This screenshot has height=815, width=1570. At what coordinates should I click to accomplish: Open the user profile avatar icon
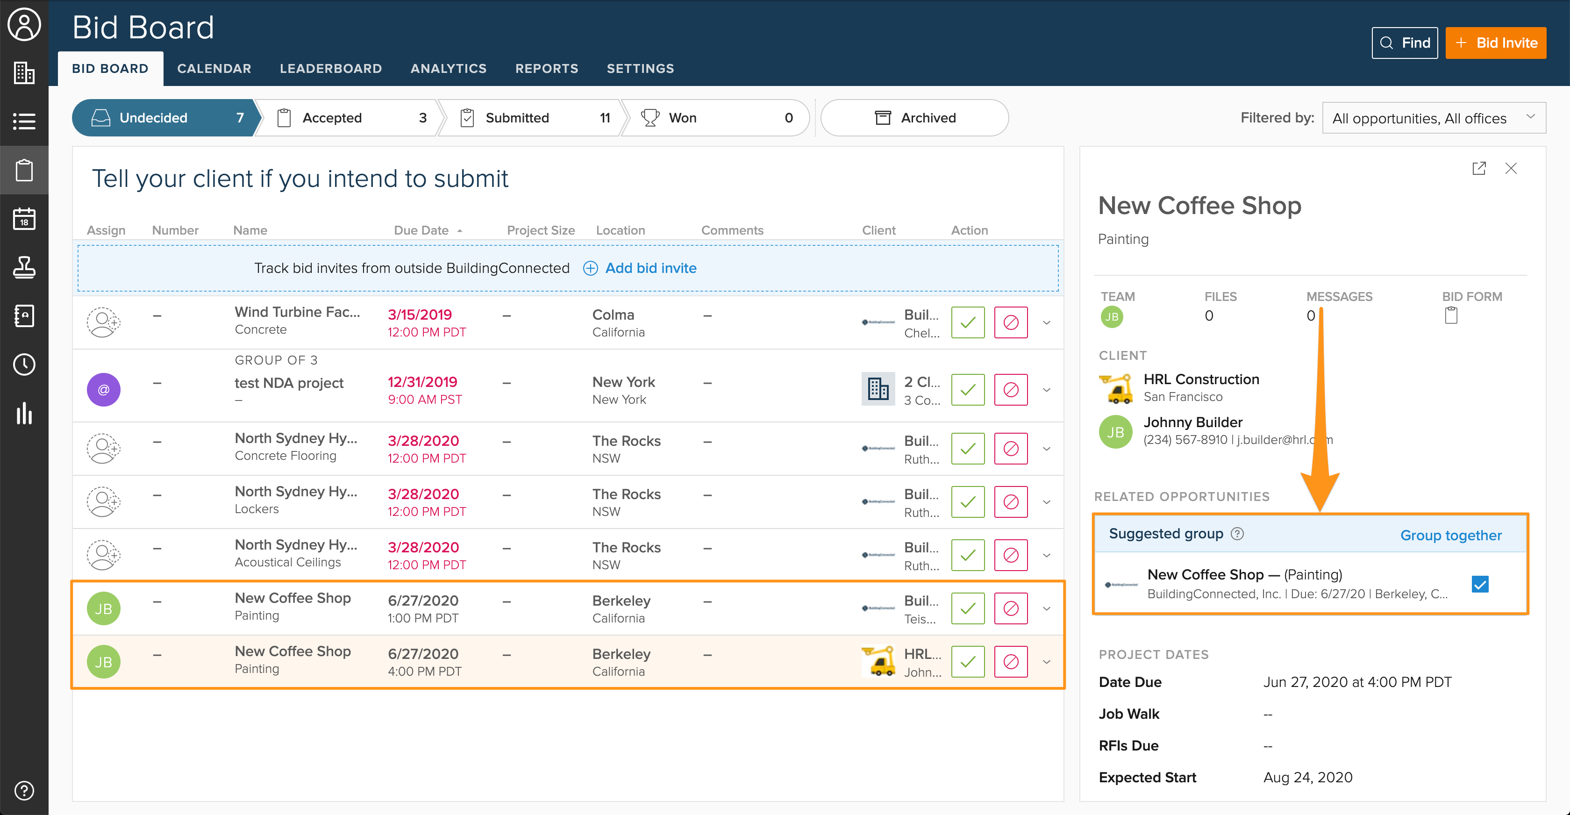click(24, 24)
